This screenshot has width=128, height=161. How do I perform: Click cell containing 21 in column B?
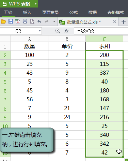(67, 108)
